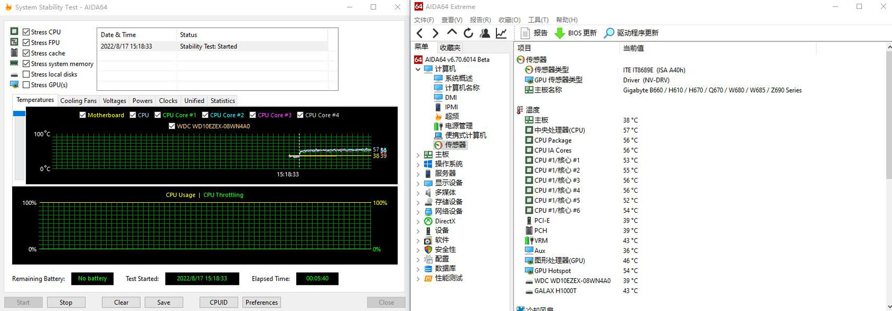Image resolution: width=892 pixels, height=311 pixels.
Task: Go back with the AIDA64 Extreme back arrow
Action: 419,33
